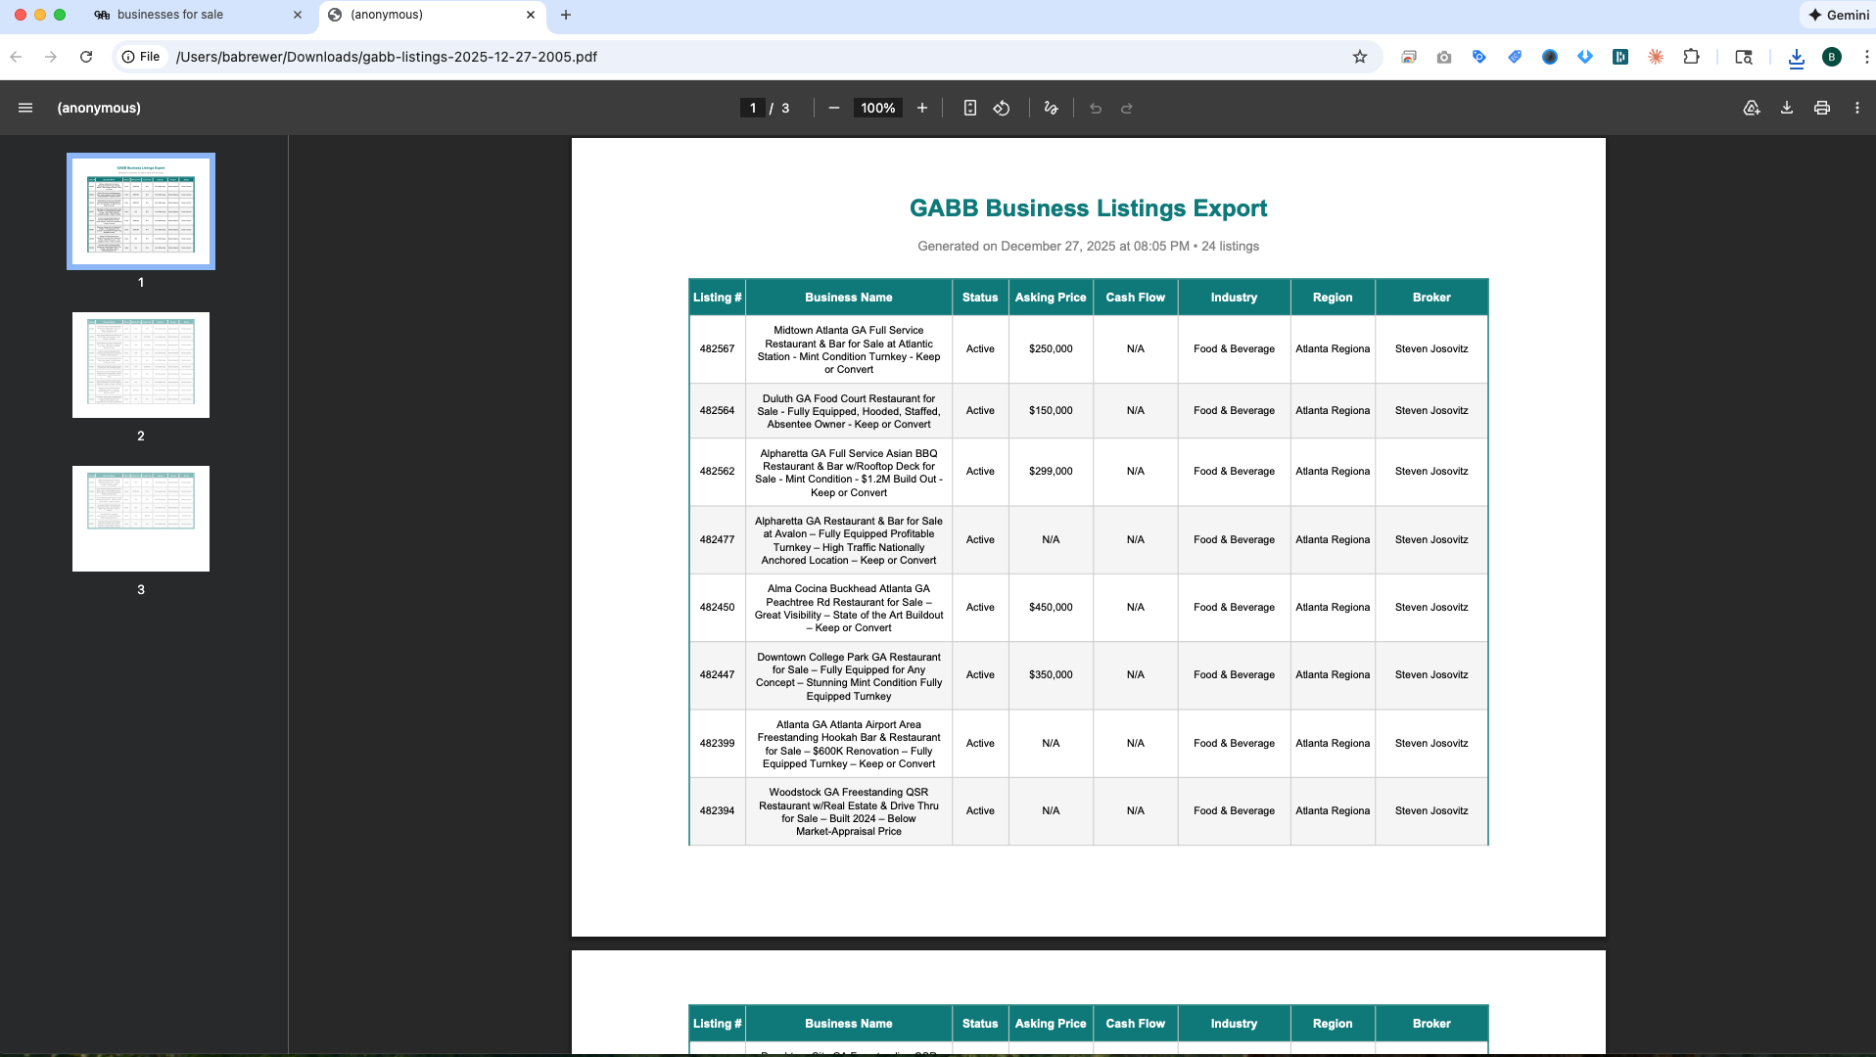1876x1057 pixels.
Task: Decrease zoom with the minus control
Action: pyautogui.click(x=833, y=108)
